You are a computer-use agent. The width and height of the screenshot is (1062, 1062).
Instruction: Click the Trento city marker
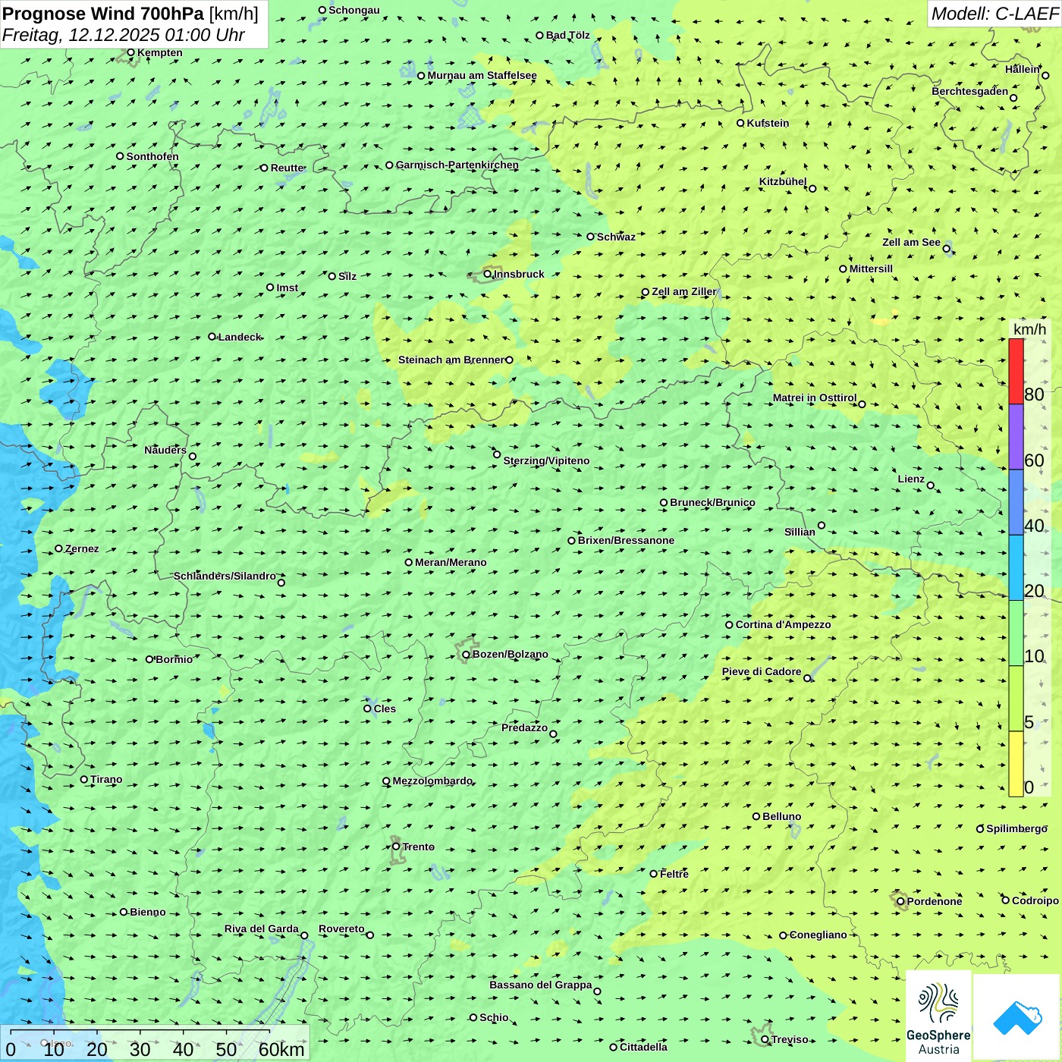[x=396, y=847]
